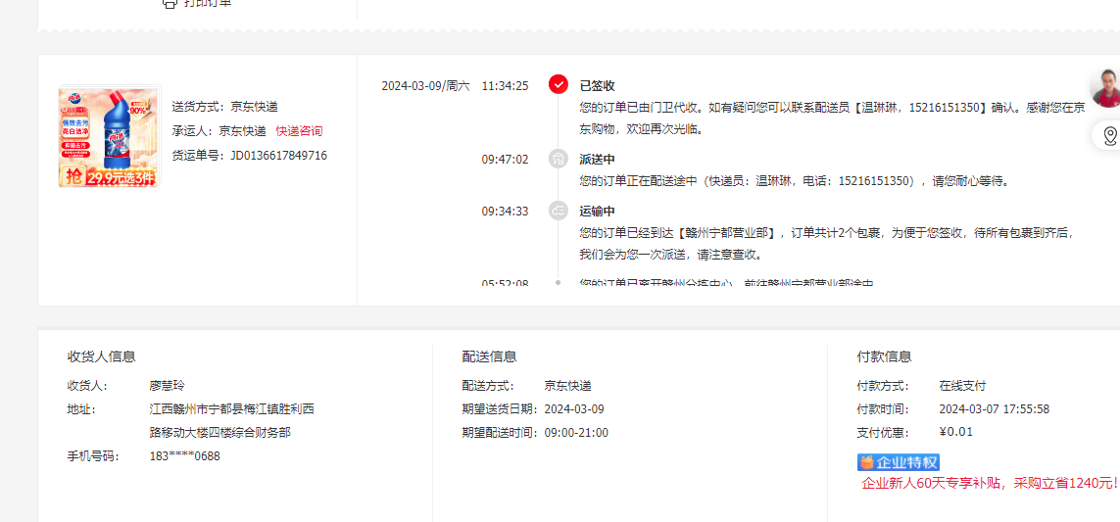Click the 收货人信息 section heading
Viewport: 1120px width, 522px height.
[x=102, y=356]
